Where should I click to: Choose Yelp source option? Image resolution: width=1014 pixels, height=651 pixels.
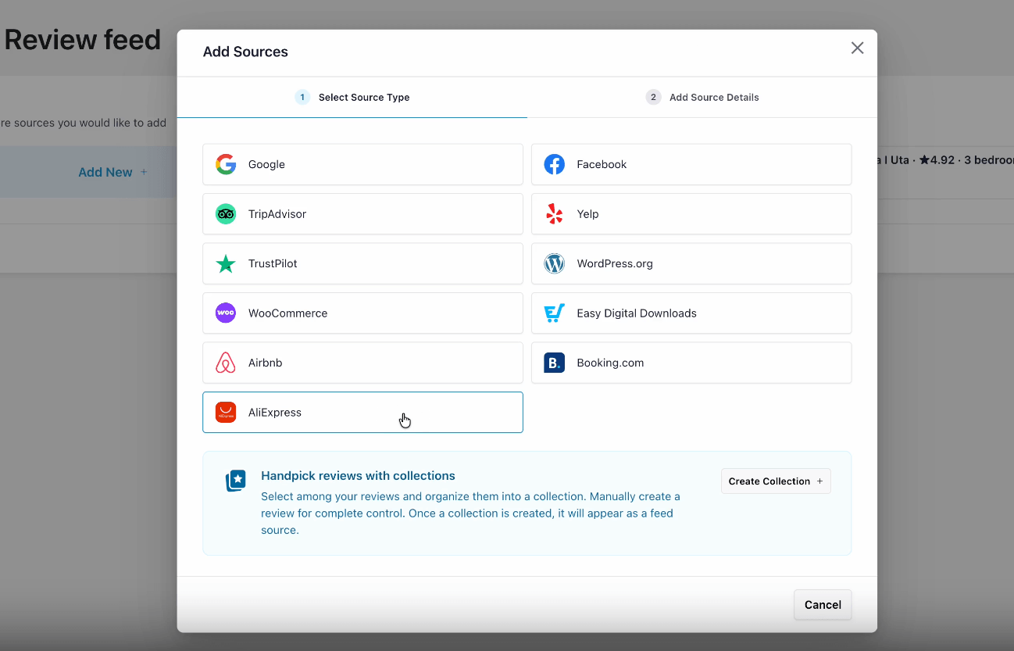click(691, 214)
